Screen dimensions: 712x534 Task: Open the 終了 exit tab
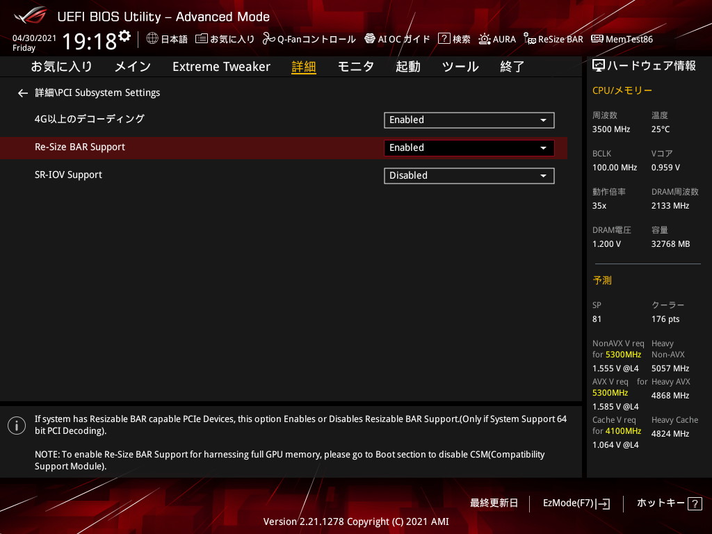click(x=512, y=67)
